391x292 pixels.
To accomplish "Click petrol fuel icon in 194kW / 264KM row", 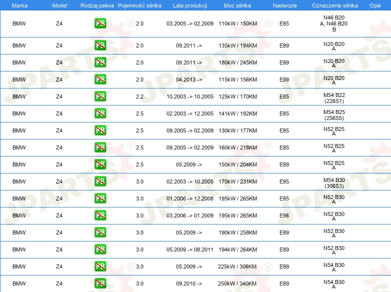I will click(x=100, y=249).
